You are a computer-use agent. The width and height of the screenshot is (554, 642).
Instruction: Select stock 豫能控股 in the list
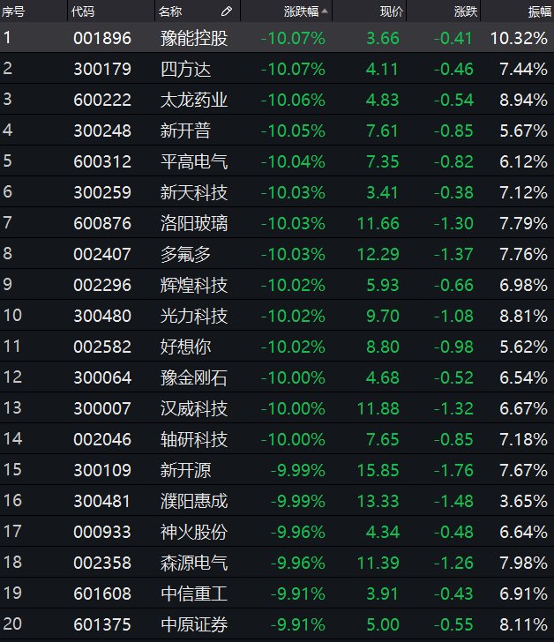(x=194, y=39)
